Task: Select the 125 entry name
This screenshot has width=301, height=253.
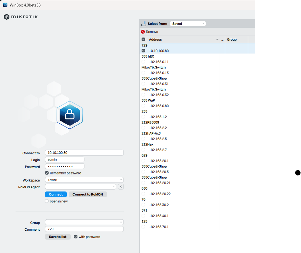Action: [145, 221]
